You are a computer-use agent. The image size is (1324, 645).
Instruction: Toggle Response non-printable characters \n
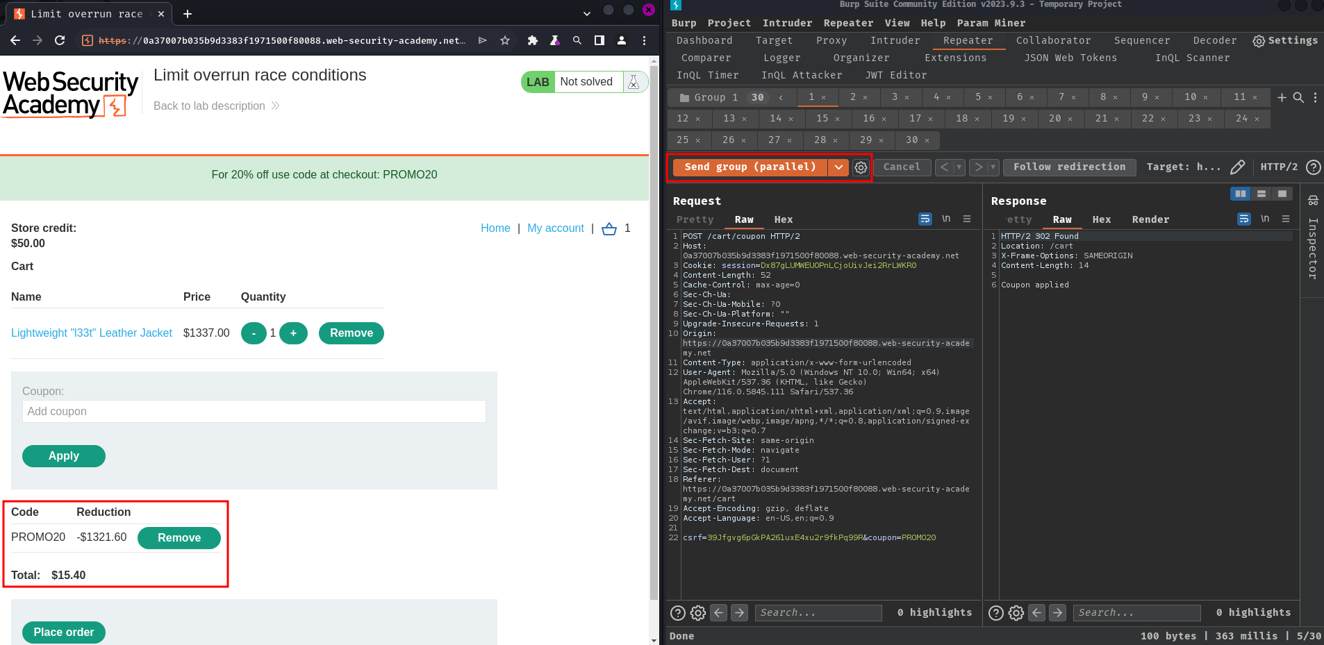(x=1265, y=219)
